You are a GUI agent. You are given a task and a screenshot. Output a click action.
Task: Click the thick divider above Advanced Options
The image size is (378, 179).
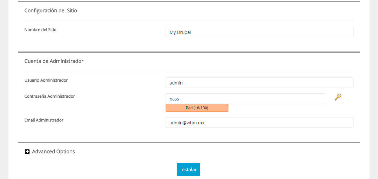coord(189,143)
